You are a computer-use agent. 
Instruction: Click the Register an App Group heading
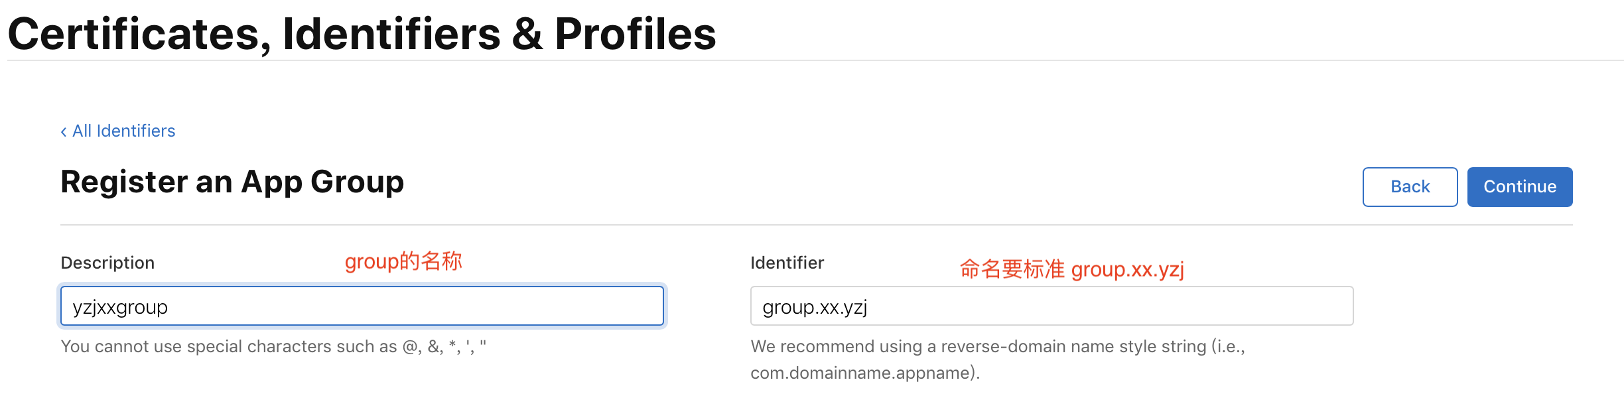(232, 182)
